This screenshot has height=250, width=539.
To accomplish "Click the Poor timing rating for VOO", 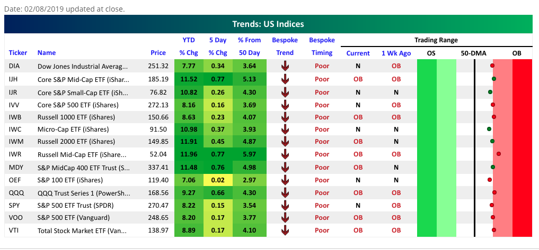I will tap(322, 218).
